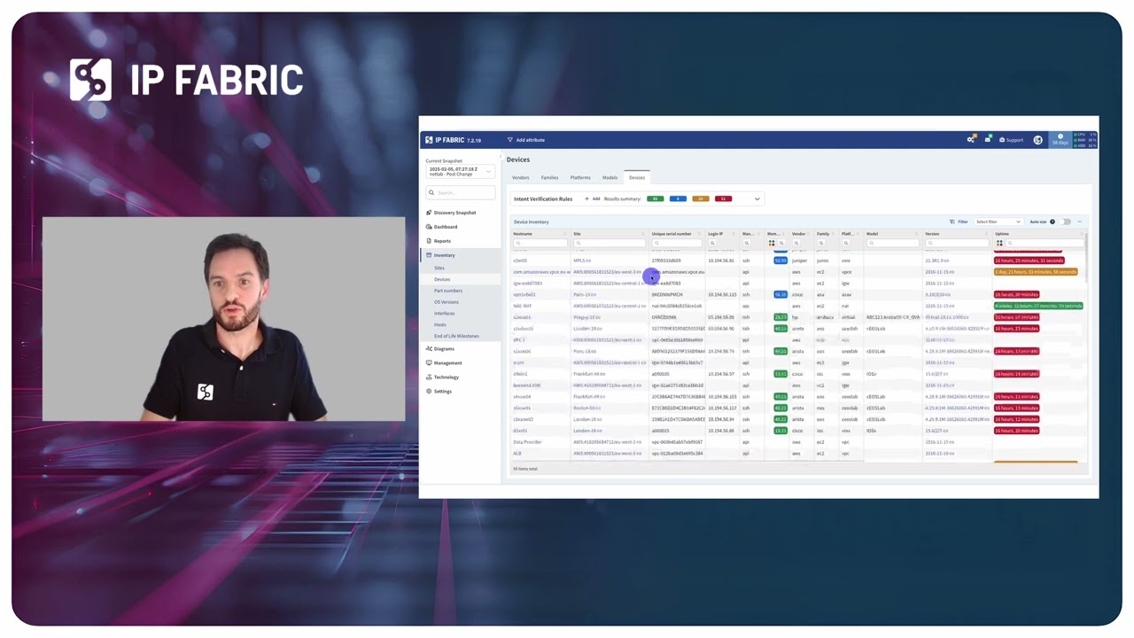Click the red results summary badge

pos(724,199)
